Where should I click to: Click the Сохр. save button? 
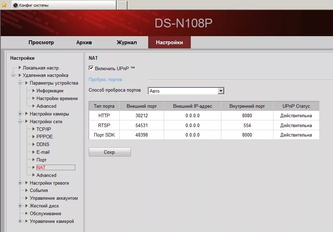[x=109, y=152]
